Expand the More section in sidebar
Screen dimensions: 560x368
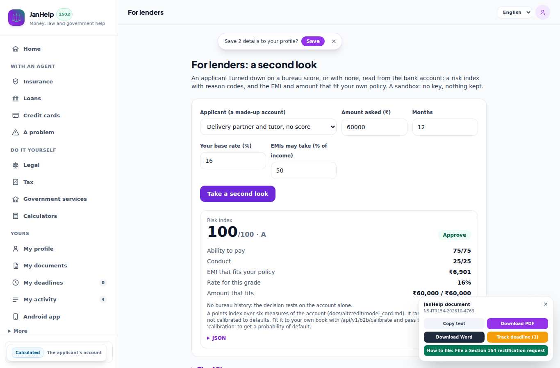coord(18,331)
